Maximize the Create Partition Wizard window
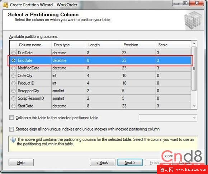The height and width of the screenshot is (174, 208). [185, 3]
